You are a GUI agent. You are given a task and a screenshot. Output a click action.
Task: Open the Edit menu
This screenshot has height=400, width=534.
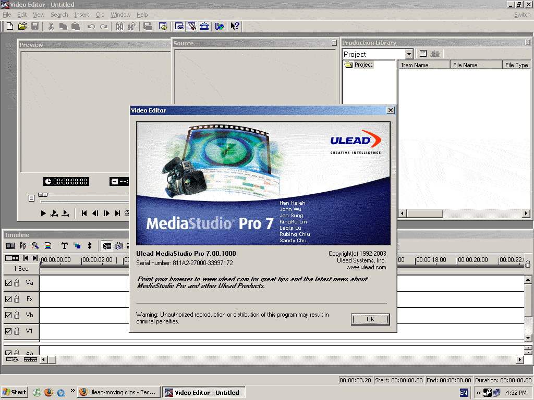[22, 15]
